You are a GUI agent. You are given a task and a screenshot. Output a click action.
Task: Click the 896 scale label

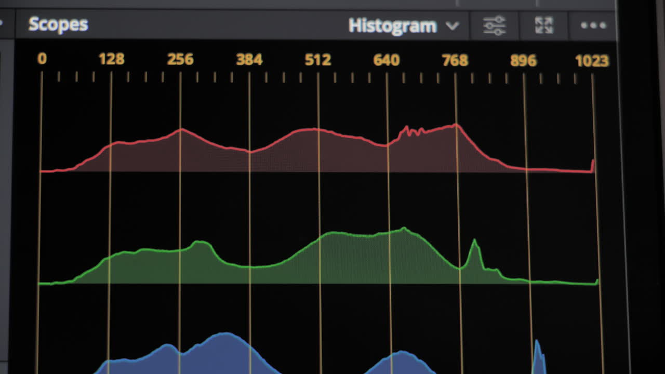[x=523, y=61]
